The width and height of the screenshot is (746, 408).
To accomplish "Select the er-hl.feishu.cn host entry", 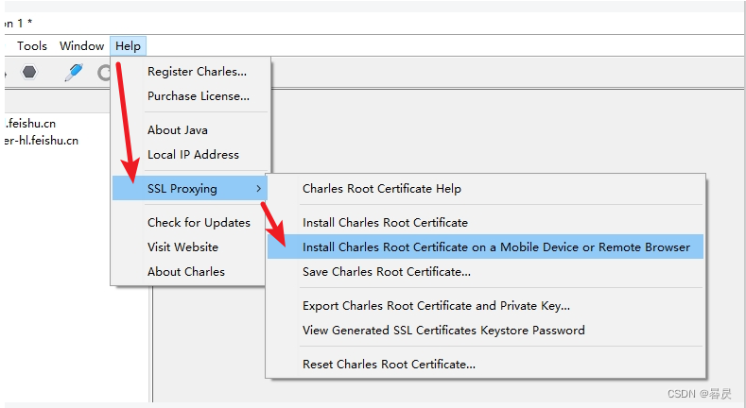I will (x=42, y=141).
